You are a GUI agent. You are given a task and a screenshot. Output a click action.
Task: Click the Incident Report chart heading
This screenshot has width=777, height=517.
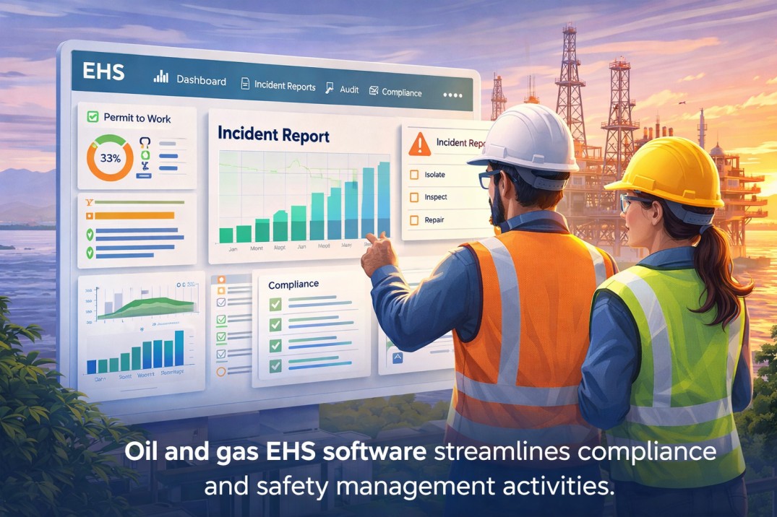(x=273, y=135)
